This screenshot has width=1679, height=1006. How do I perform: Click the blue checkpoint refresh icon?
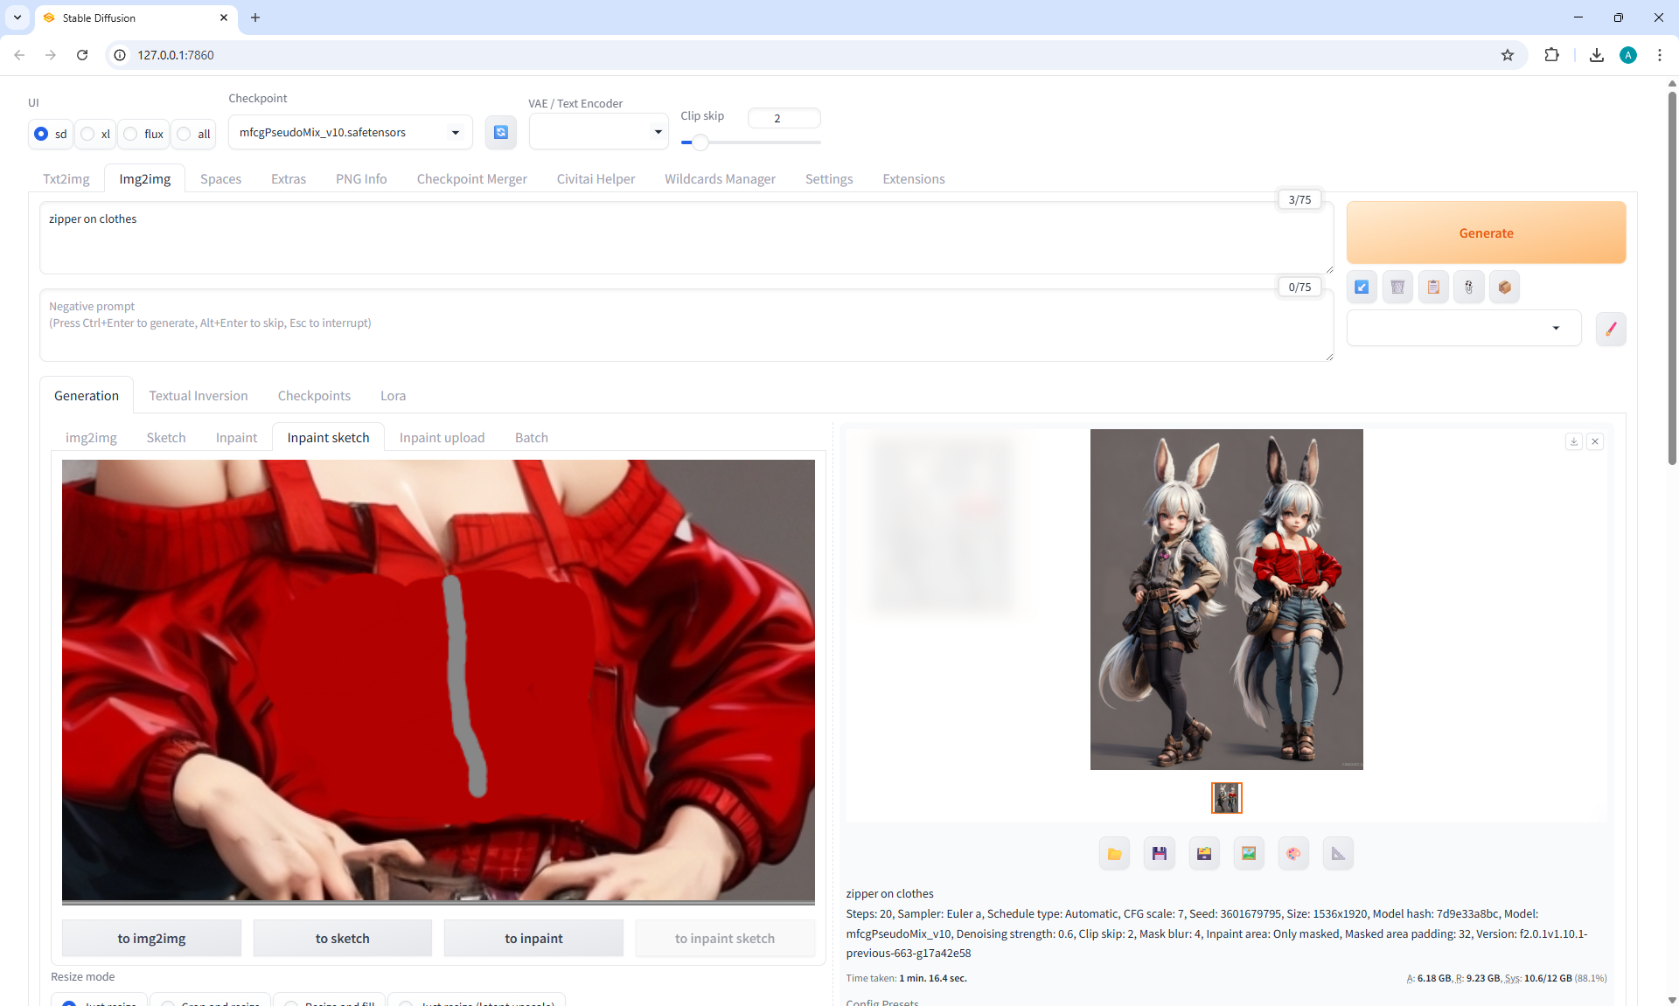(500, 132)
